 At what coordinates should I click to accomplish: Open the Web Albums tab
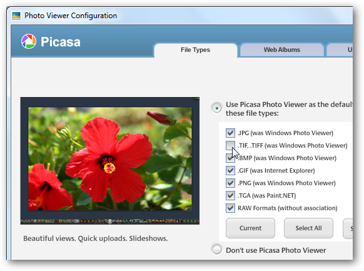tap(282, 49)
